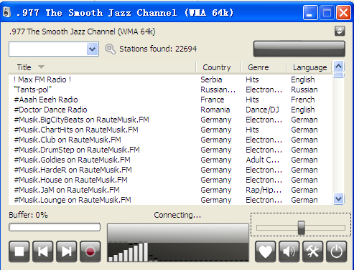Image resolution: width=354 pixels, height=270 pixels.
Task: Click the Dance/DJ genre cell
Action: click(262, 110)
